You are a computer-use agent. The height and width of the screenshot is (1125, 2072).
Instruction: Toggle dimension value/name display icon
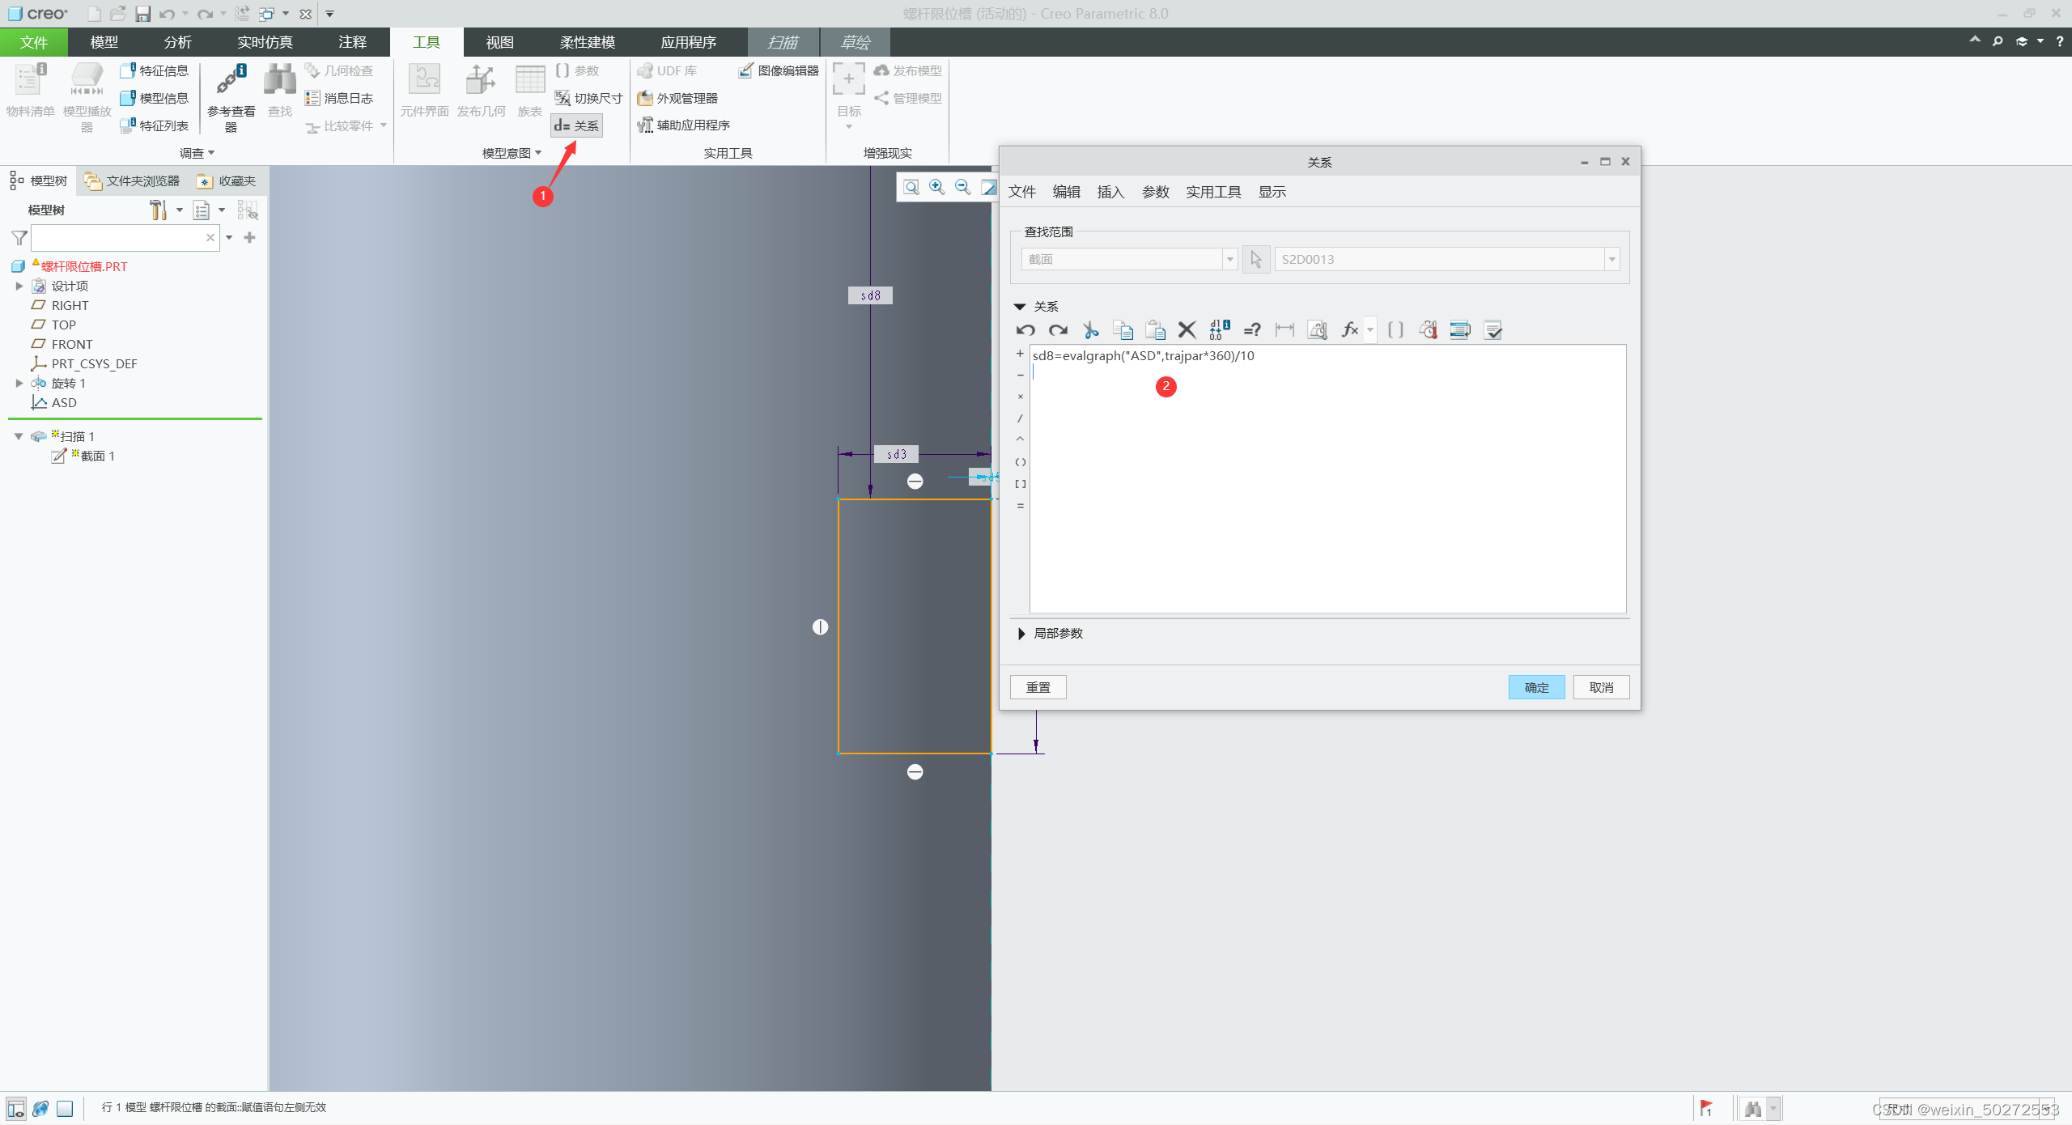[x=1219, y=330]
